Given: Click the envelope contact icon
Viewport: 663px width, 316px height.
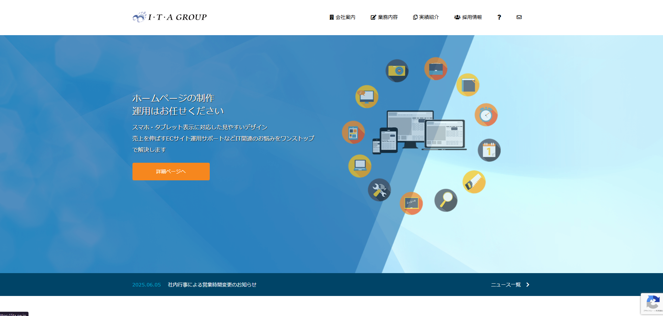Looking at the screenshot, I should tap(519, 17).
